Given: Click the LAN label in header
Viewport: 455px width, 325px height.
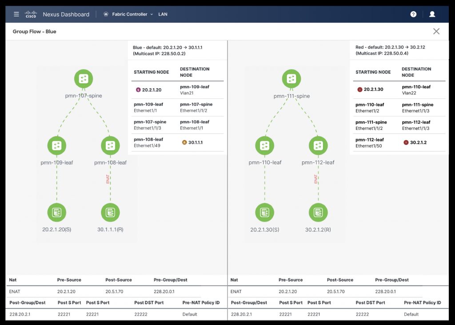Looking at the screenshot, I should point(163,14).
